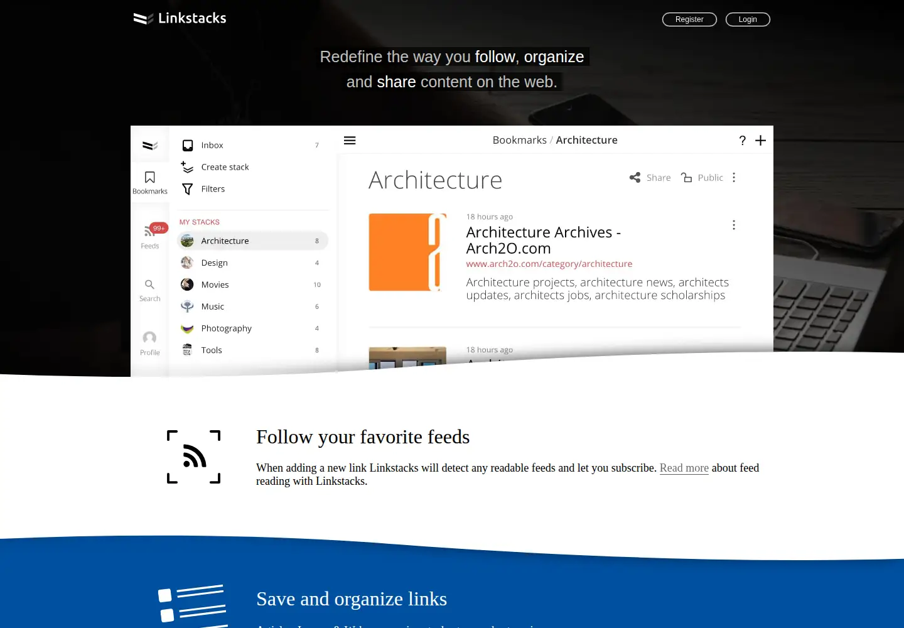
Task: Select the Architecture stack
Action: click(x=253, y=241)
